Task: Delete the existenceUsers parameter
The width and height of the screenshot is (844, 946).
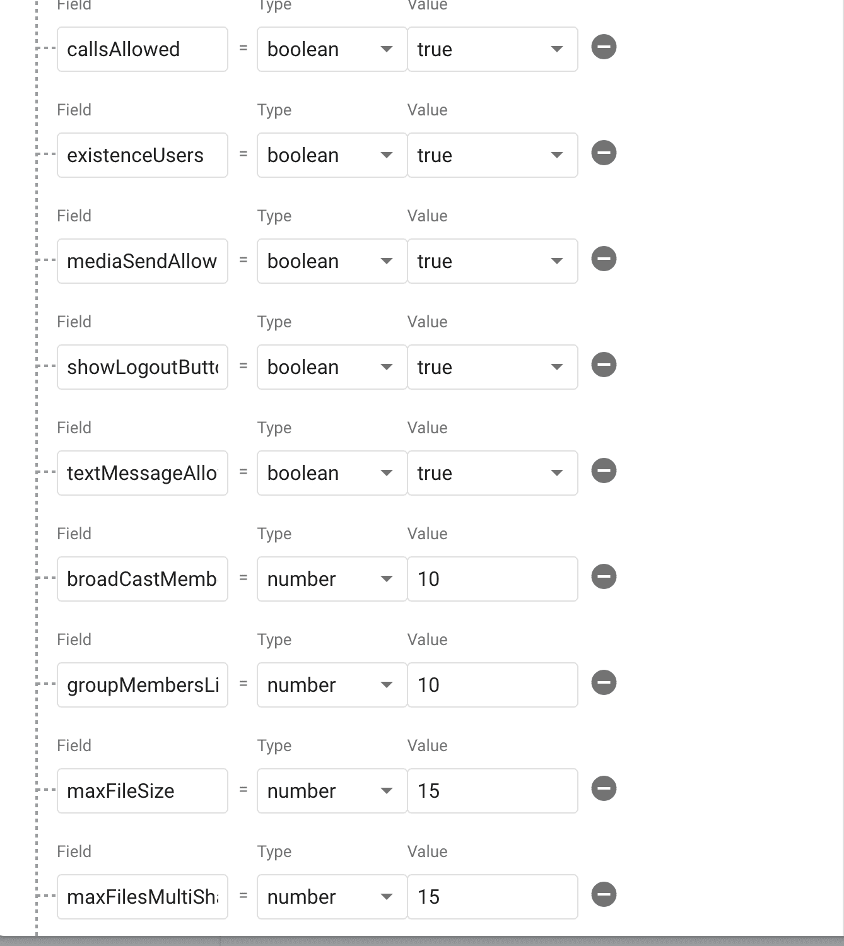Action: coord(604,153)
